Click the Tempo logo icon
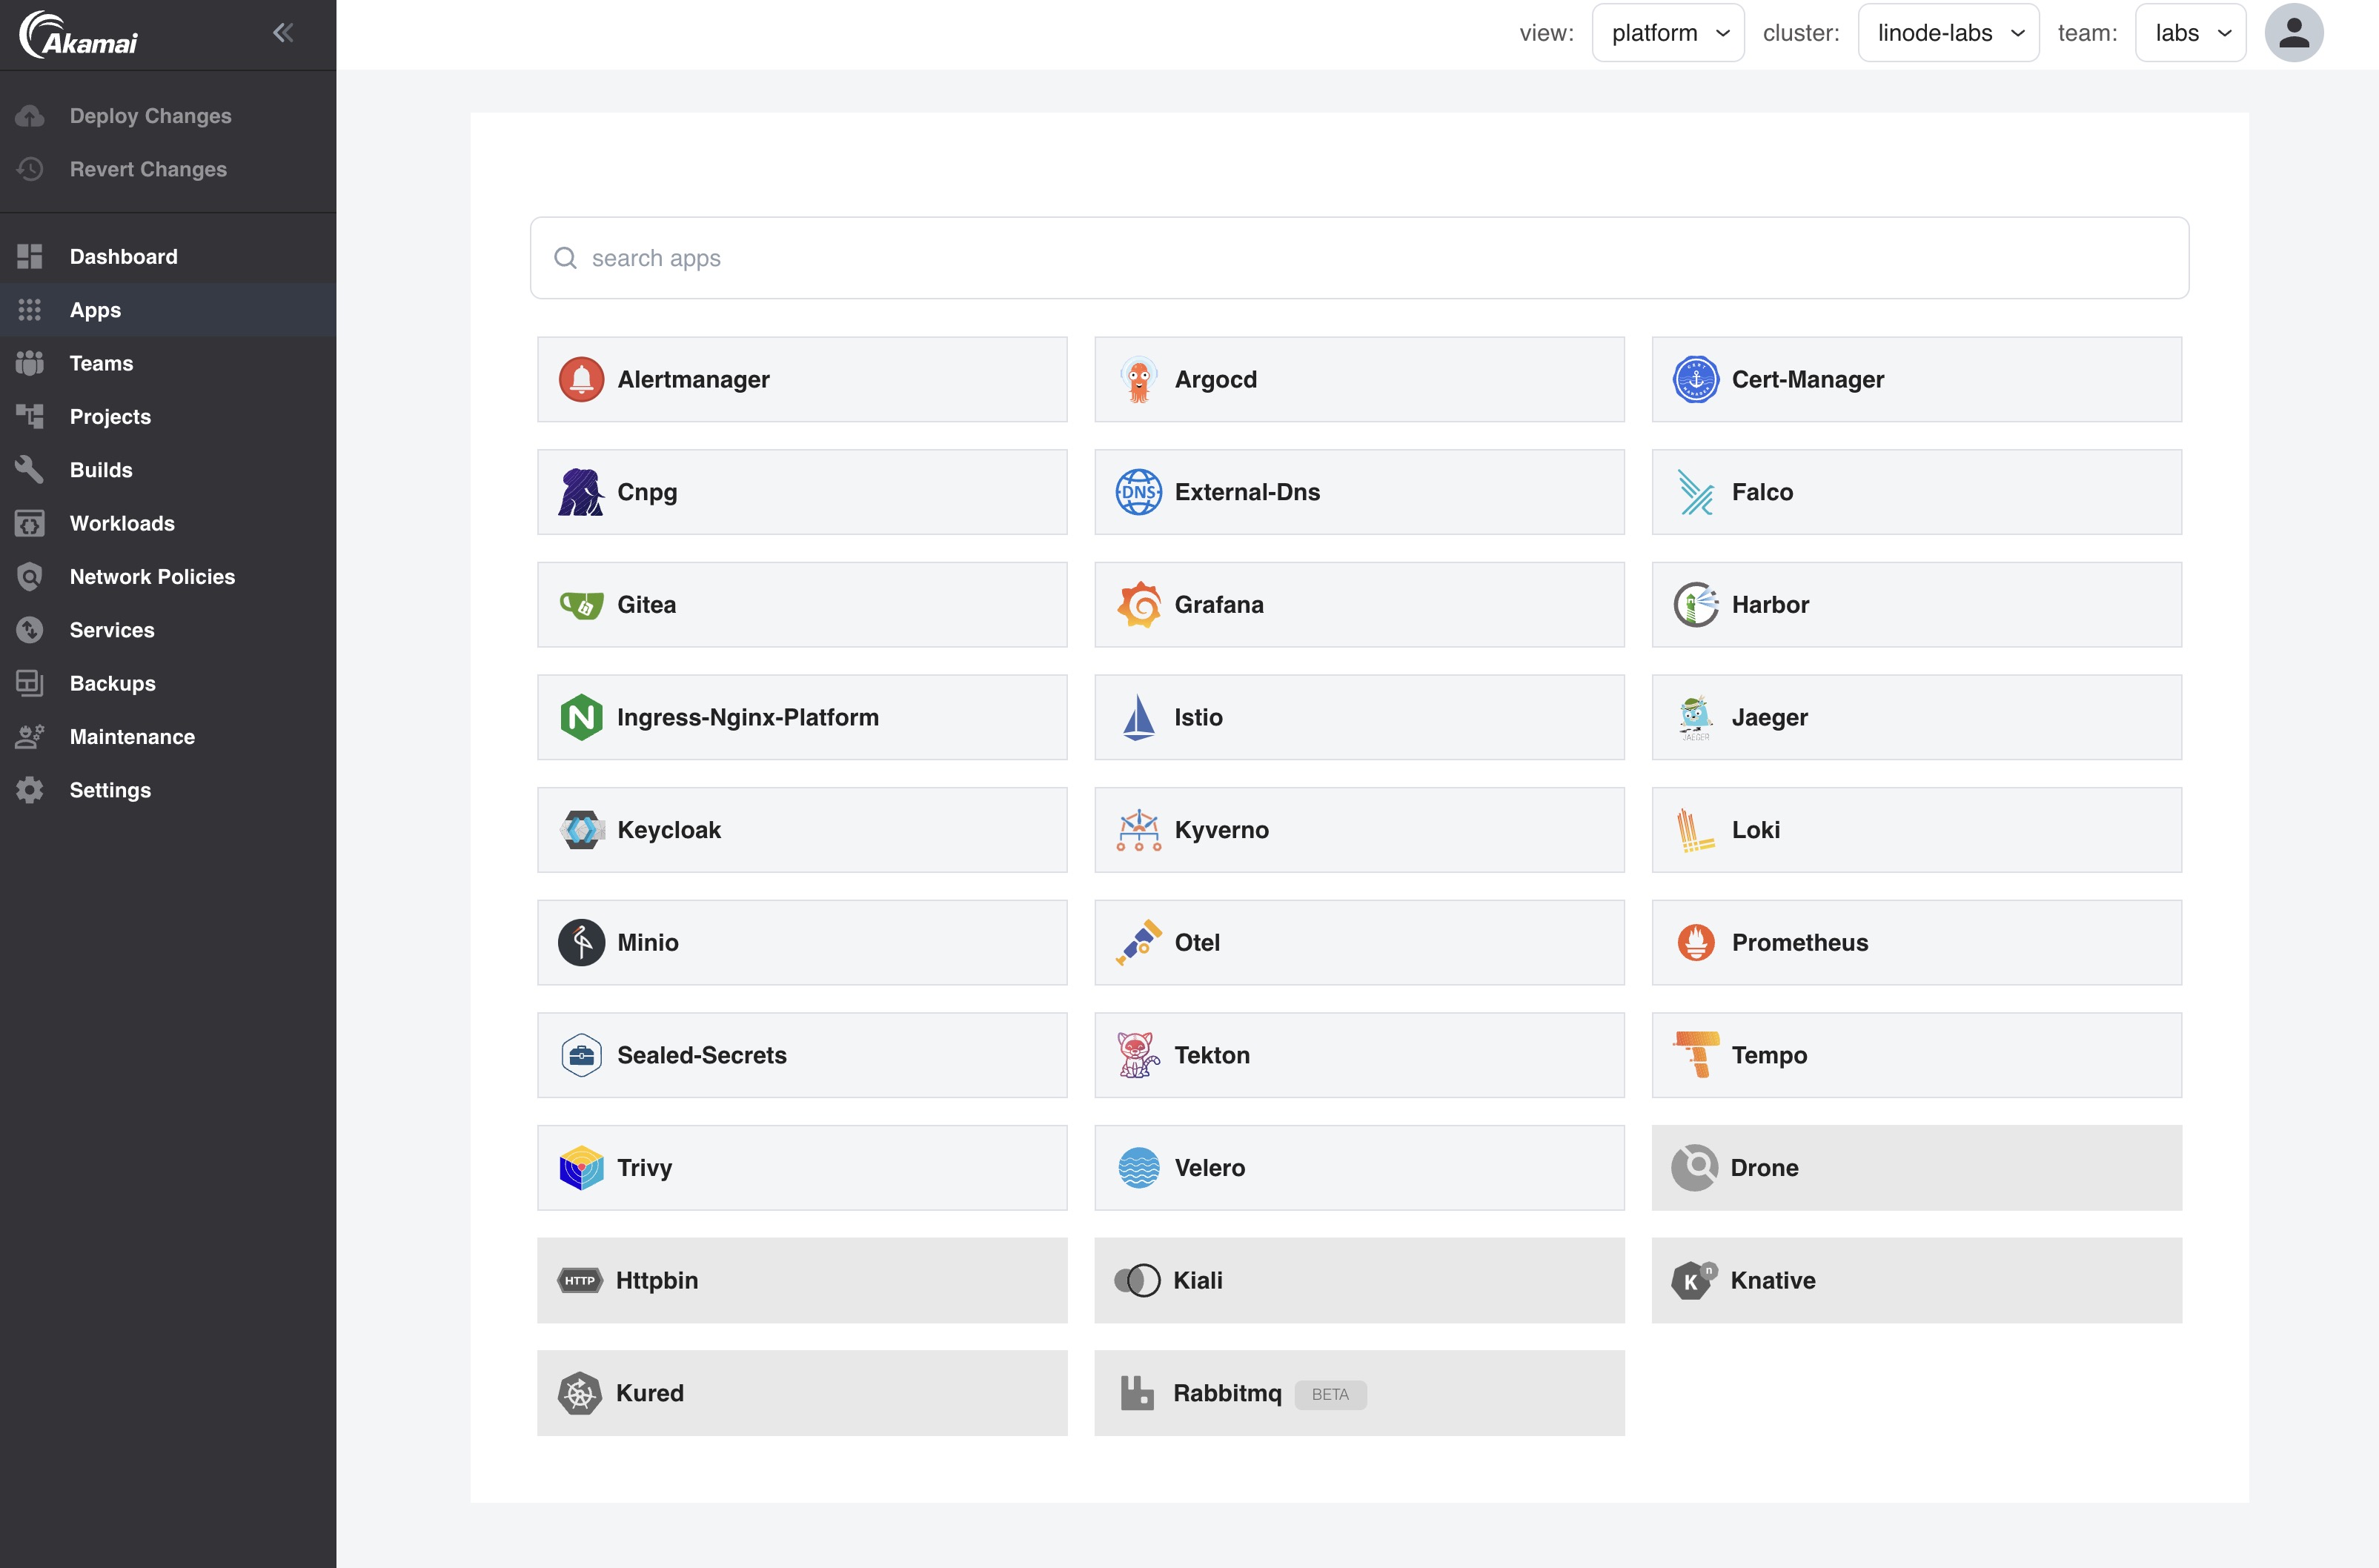Viewport: 2379px width, 1568px height. coord(1695,1055)
